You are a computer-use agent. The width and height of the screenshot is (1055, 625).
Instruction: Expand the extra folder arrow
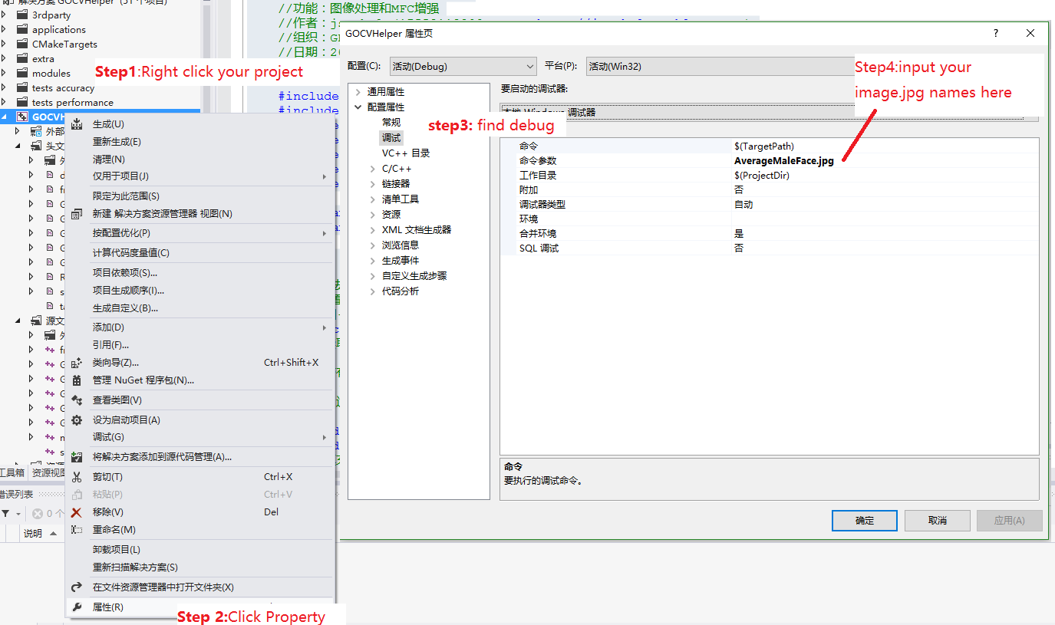tap(4, 59)
